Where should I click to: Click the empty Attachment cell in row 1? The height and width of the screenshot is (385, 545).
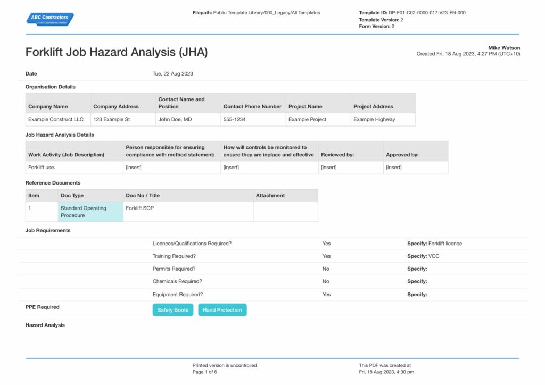[x=285, y=212]
